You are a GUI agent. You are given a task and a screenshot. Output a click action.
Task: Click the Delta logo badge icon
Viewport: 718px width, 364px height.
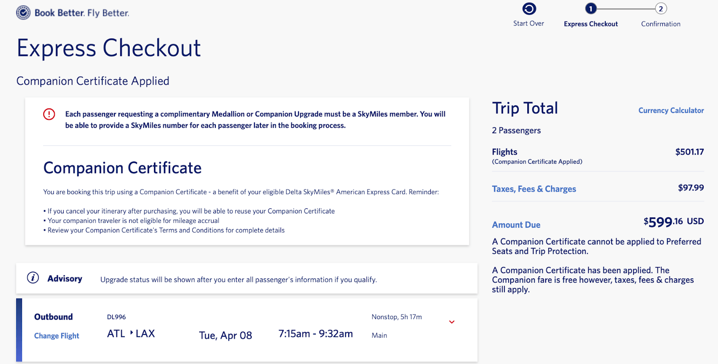pos(23,13)
